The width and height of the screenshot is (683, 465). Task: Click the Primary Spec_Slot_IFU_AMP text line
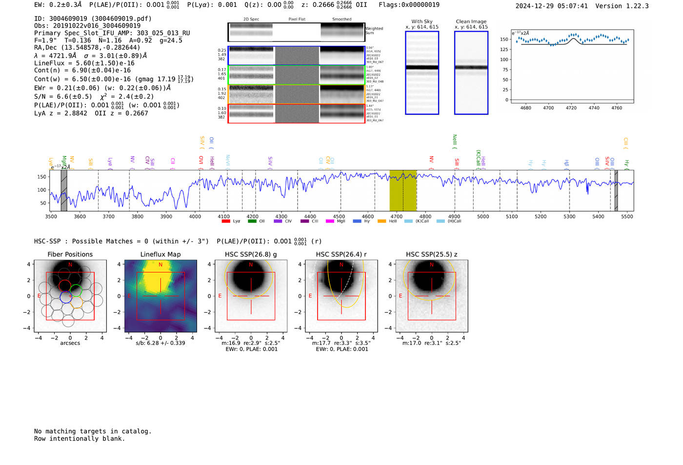pos(112,33)
